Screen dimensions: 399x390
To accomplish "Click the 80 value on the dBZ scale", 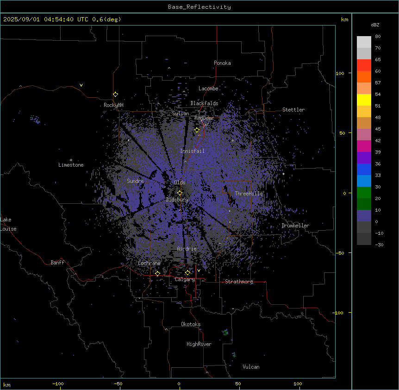I will [x=378, y=37].
